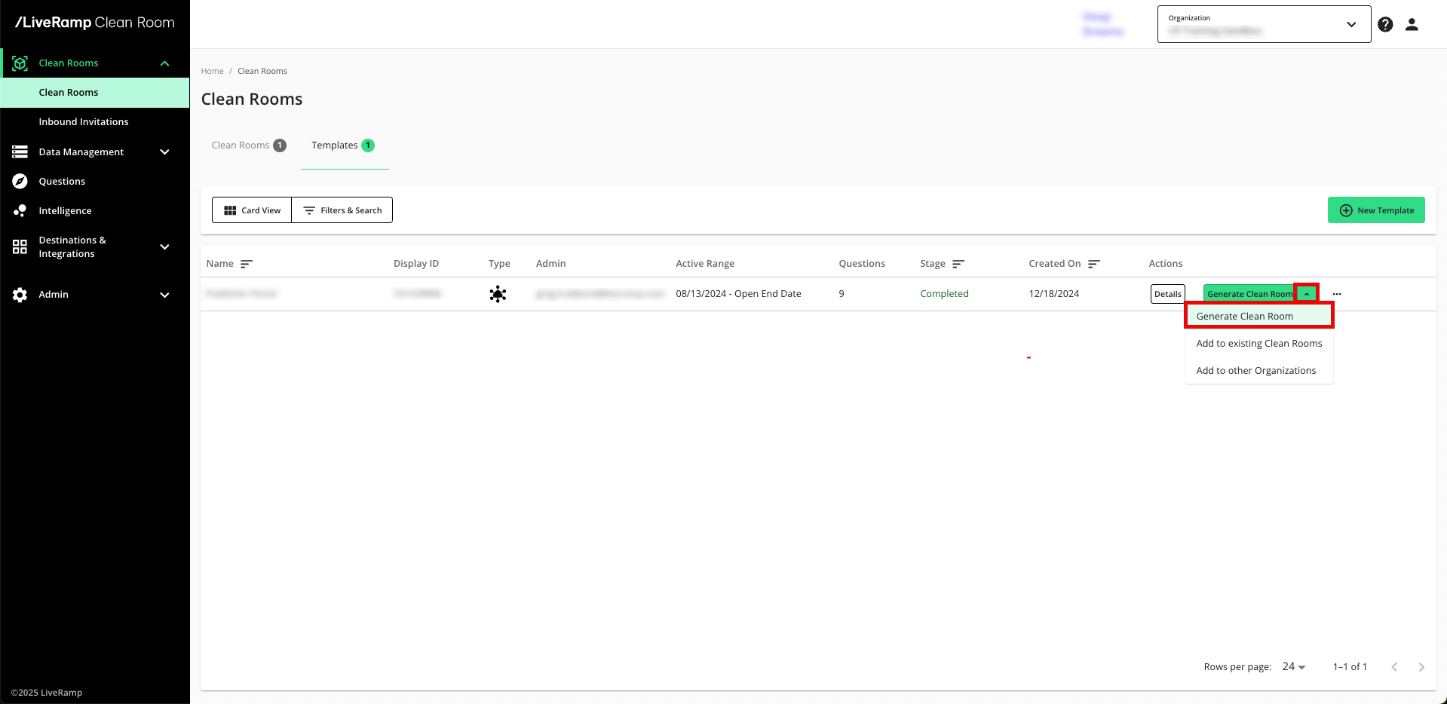Change rows per page dropdown
Image resolution: width=1447 pixels, height=704 pixels.
(1293, 667)
